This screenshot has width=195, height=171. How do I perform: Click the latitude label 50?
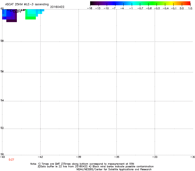pos(2,154)
